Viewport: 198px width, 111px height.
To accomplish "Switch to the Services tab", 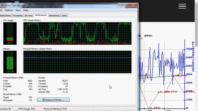I will 28,15.
